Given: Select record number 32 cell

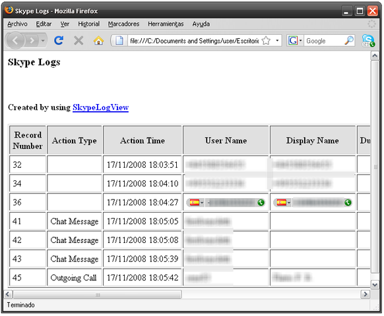Looking at the screenshot, I should 28,165.
